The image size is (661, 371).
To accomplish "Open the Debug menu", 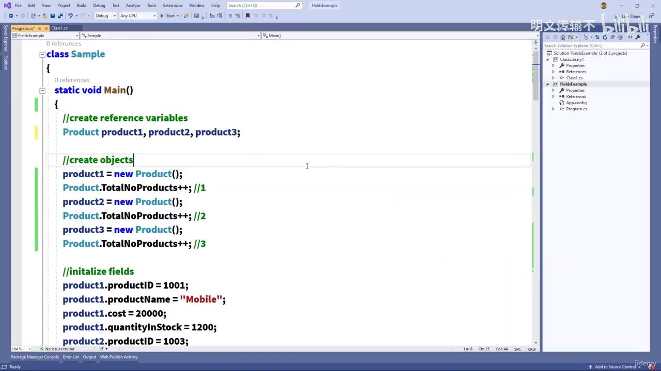I will click(x=99, y=6).
